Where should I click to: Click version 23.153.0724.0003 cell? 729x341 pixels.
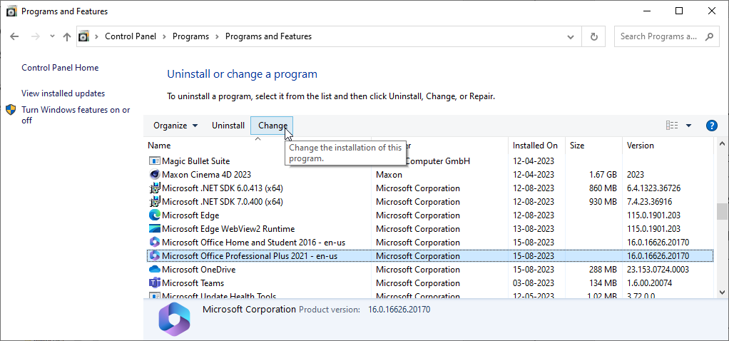point(658,270)
